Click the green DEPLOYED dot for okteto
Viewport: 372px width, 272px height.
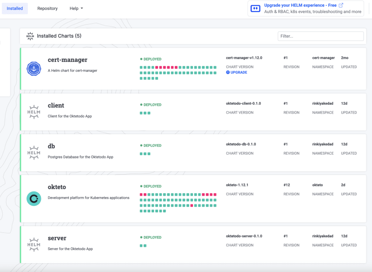(141, 186)
